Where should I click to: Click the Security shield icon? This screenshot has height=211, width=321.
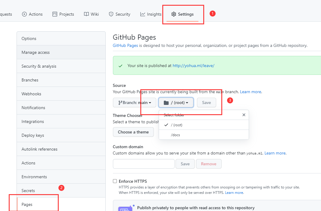[111, 14]
